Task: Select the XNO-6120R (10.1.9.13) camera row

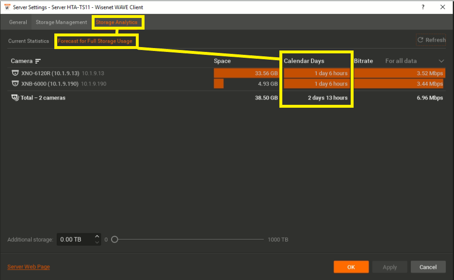Action: pyautogui.click(x=227, y=73)
